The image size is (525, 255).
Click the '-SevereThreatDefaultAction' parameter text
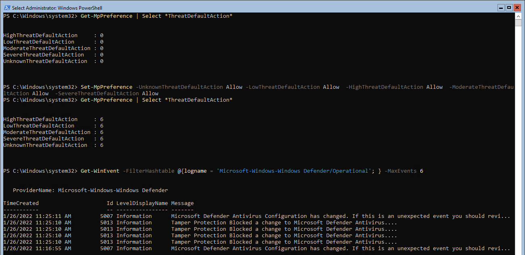coord(97,94)
